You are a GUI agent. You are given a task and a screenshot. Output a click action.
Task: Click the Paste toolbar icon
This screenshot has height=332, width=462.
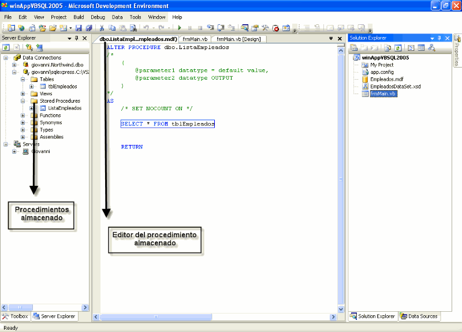click(122, 28)
